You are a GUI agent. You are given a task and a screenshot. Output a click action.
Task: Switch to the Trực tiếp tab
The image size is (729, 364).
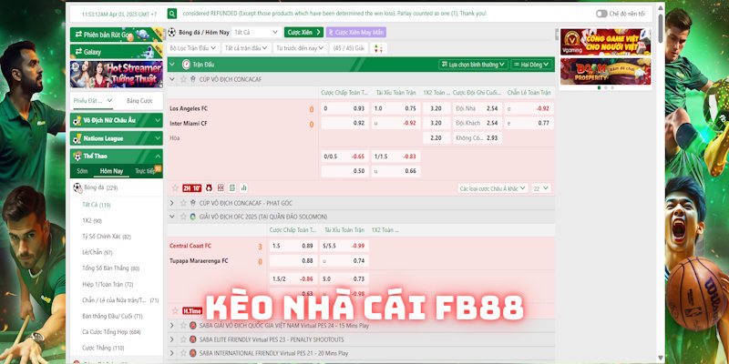click(145, 171)
